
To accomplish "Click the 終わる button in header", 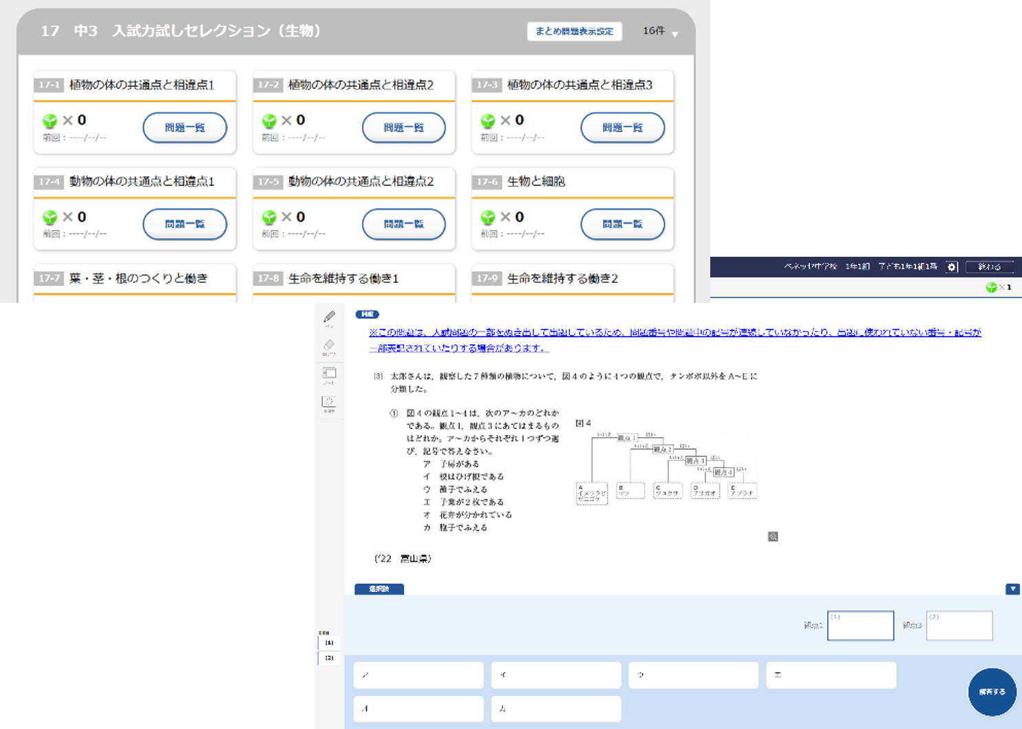I will [x=989, y=267].
